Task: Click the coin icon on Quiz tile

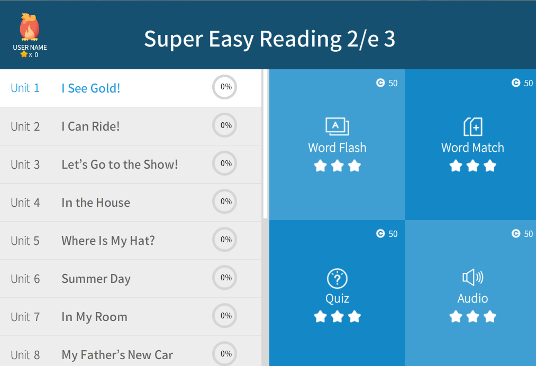Action: tap(380, 233)
